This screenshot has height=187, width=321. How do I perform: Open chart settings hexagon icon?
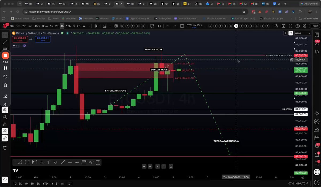click(284, 26)
